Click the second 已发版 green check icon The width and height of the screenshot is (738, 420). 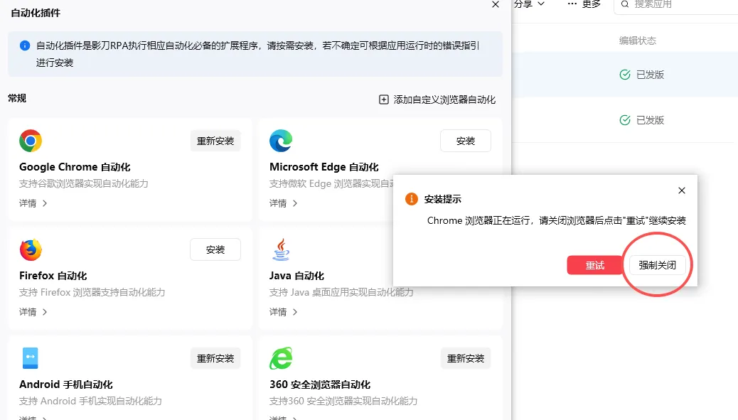point(625,120)
